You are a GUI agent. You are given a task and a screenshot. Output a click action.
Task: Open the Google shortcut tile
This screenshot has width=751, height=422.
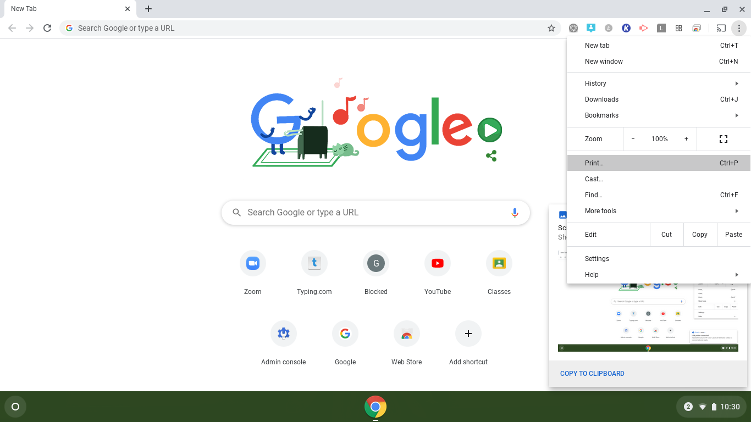[345, 342]
